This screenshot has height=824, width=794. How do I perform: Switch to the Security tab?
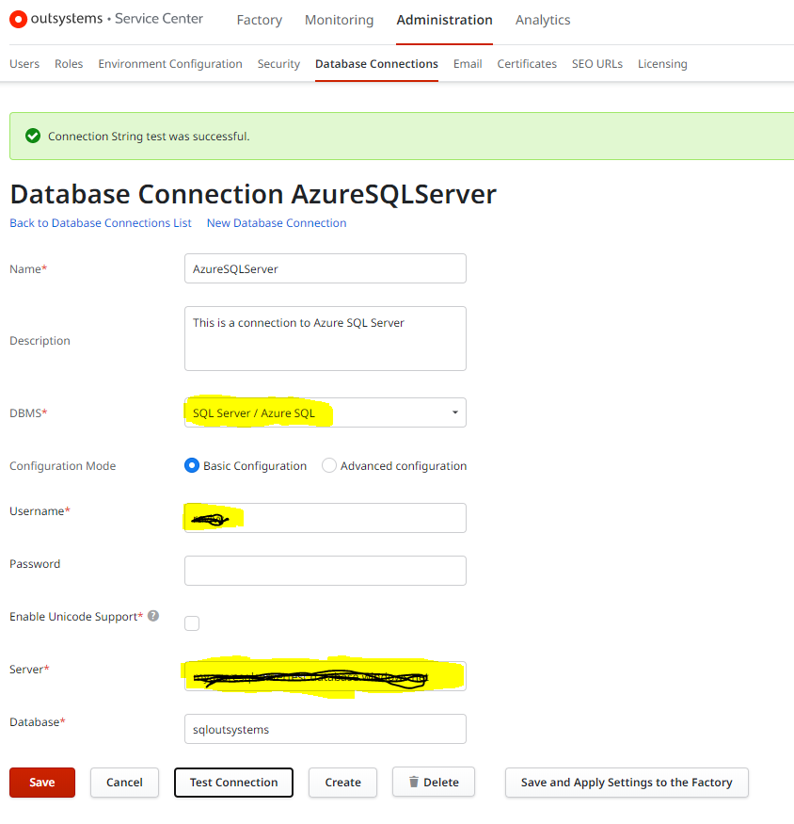pos(278,63)
